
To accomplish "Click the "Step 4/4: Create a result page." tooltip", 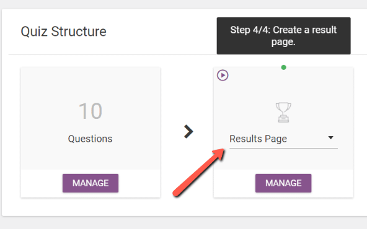I will (283, 36).
